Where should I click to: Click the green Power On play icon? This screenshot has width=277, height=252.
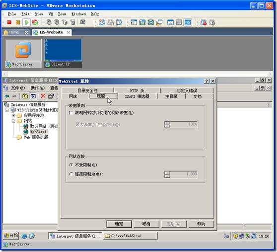tap(26, 22)
